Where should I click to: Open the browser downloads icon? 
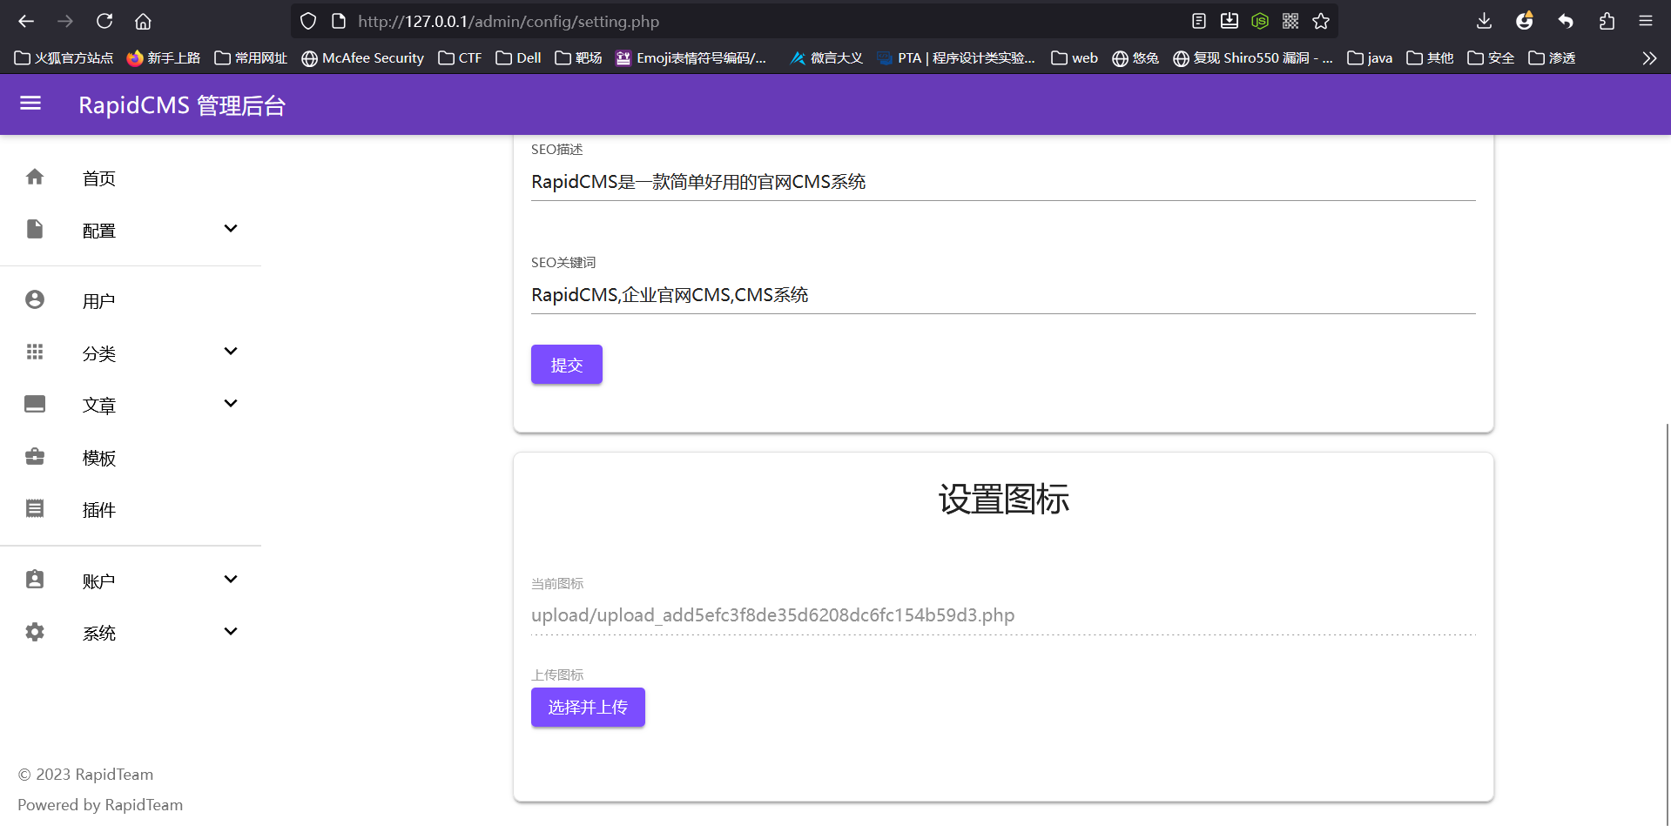tap(1484, 21)
